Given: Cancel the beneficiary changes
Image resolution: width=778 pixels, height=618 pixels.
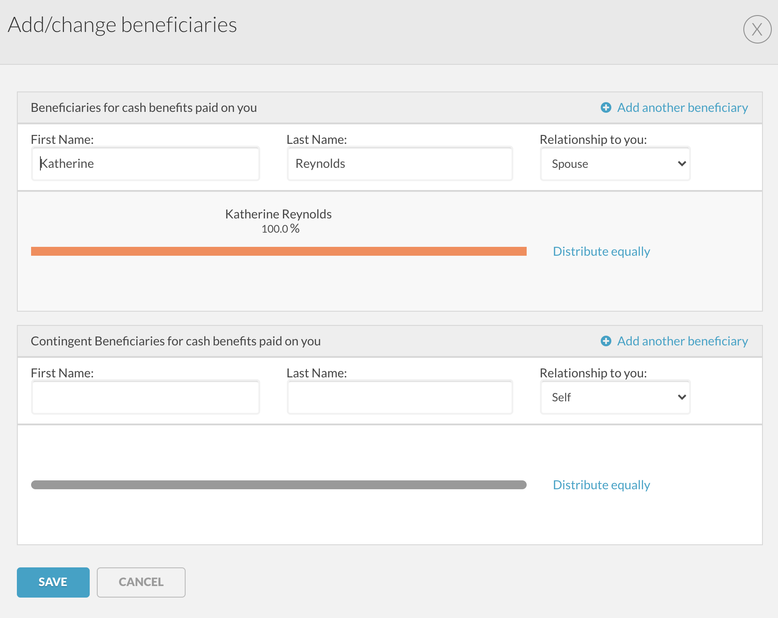Looking at the screenshot, I should (141, 582).
